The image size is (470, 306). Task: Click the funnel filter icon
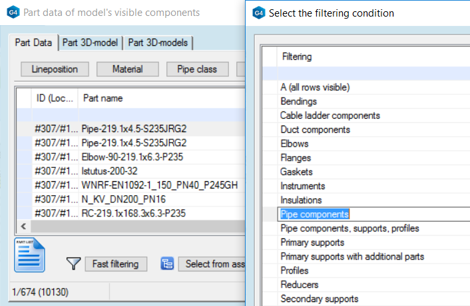coord(73,264)
